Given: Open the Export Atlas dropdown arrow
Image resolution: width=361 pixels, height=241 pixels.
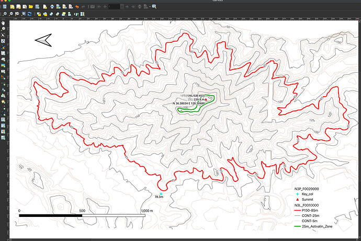Looking at the screenshot, I should click(x=150, y=7).
